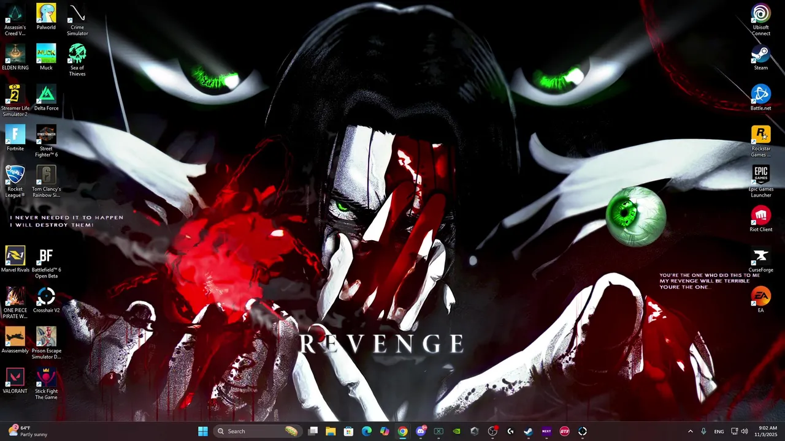Open the weather widget showing 64°F
785x441 pixels.
28,431
